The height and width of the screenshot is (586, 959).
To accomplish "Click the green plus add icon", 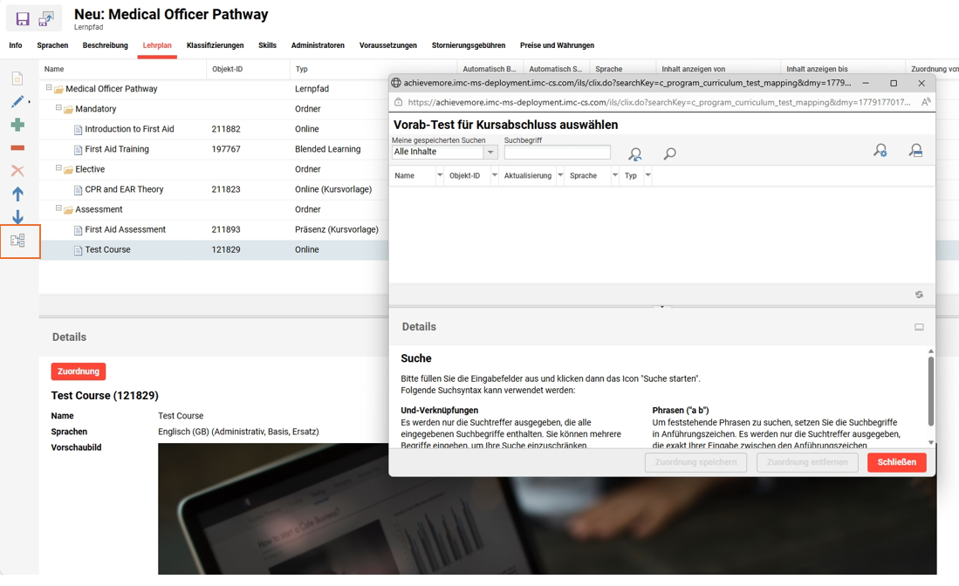I will pyautogui.click(x=17, y=125).
